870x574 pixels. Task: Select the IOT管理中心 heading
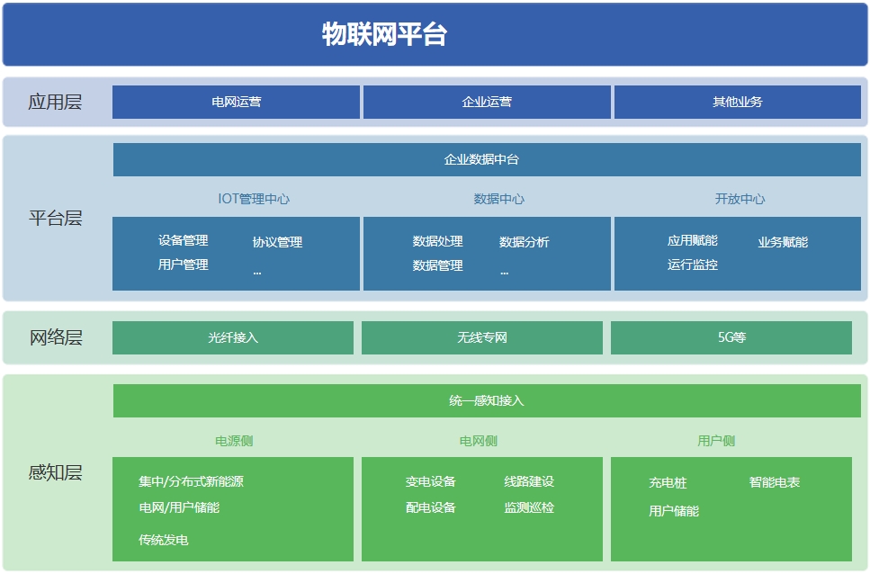point(254,199)
